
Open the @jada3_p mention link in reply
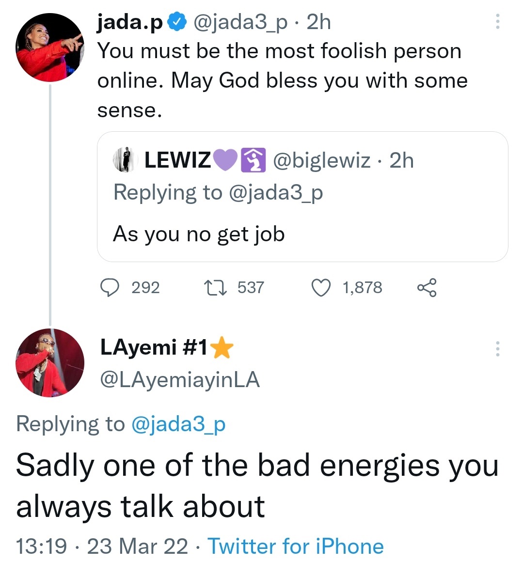(178, 424)
